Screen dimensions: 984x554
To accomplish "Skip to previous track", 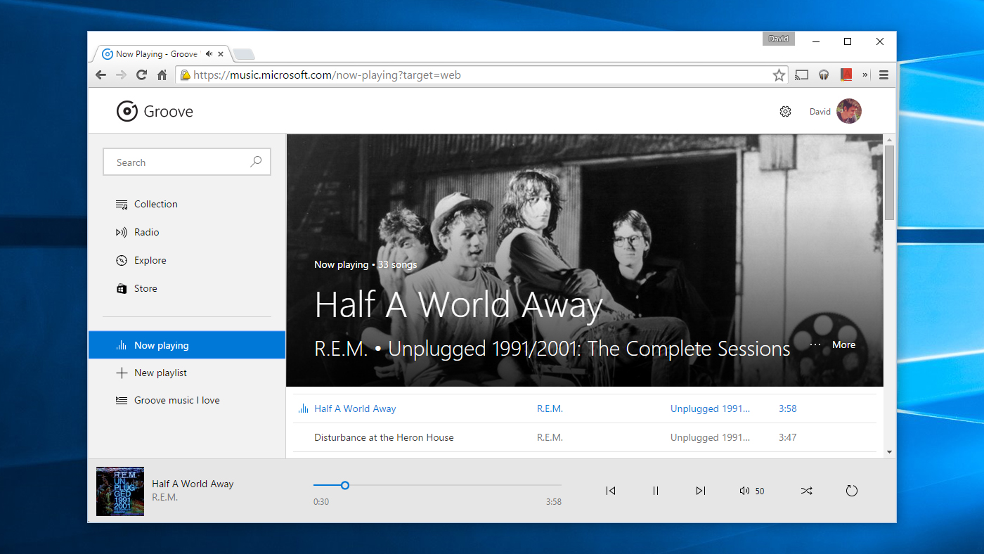I will coord(611,491).
